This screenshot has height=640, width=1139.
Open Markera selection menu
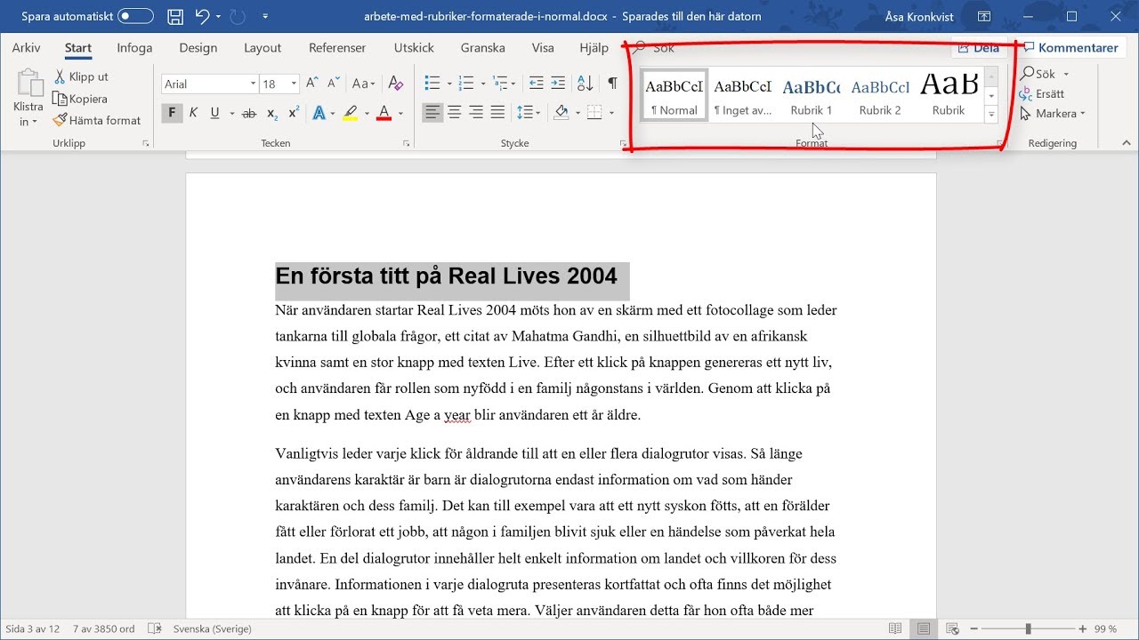click(1053, 114)
